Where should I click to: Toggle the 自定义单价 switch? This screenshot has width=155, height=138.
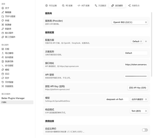click(145, 130)
